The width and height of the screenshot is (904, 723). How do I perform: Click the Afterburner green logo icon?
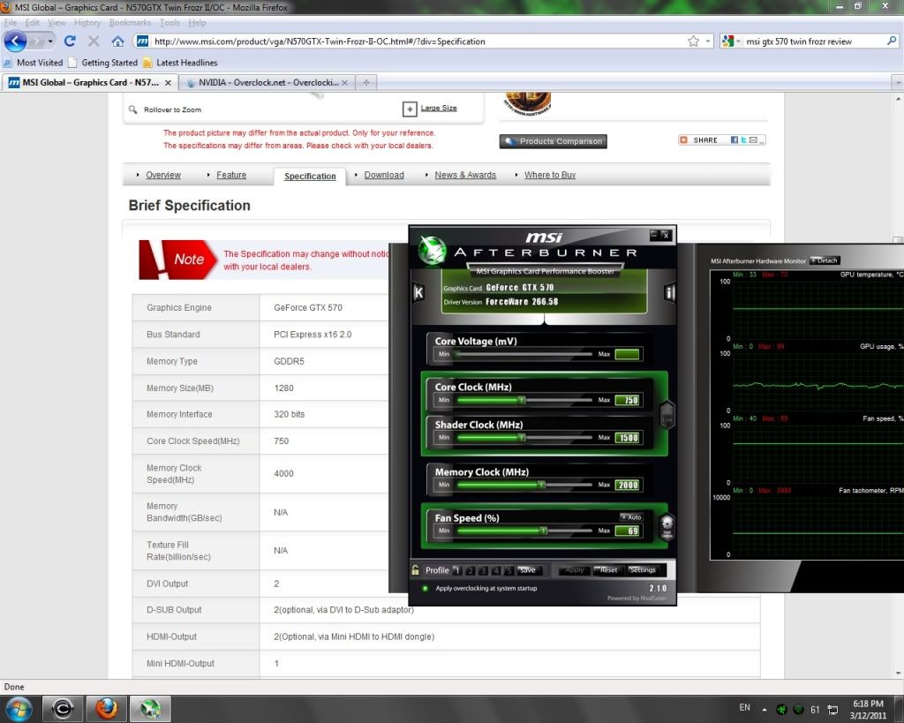432,250
